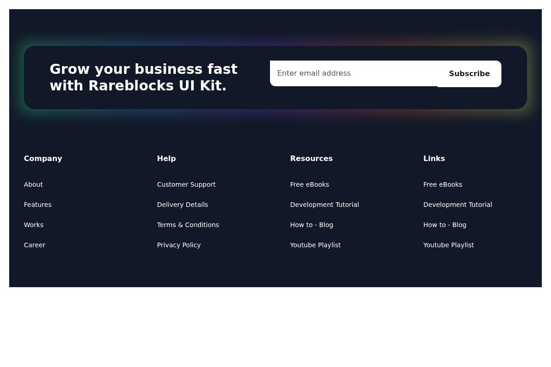
Task: Visit the Customer Support link
Action: coord(186,184)
